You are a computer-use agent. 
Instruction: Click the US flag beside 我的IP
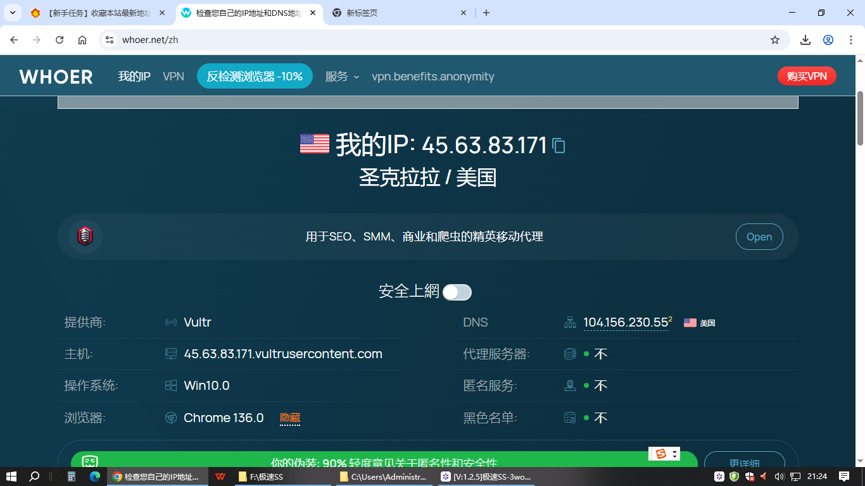coord(315,144)
